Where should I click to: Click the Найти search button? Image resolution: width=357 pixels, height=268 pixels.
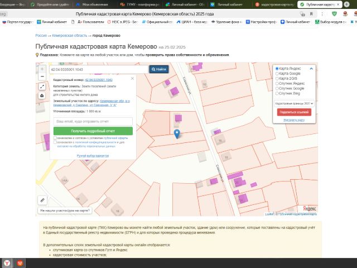tap(159, 69)
